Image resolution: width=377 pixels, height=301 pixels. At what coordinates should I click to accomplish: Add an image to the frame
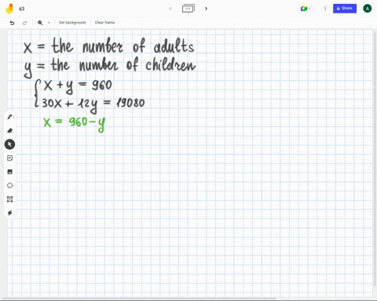coord(10,172)
